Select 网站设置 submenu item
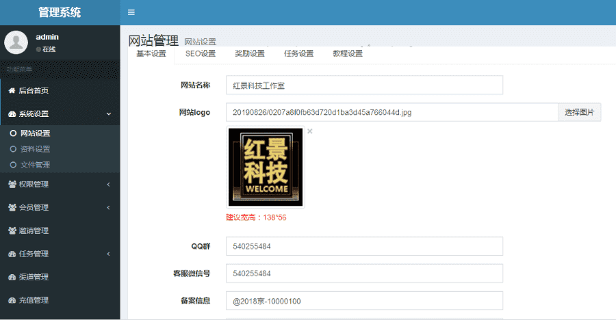 (35, 133)
